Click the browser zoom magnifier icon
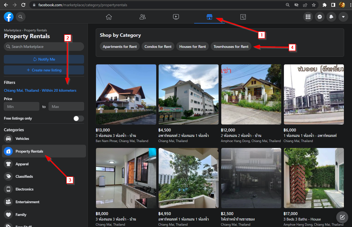The height and width of the screenshot is (227, 352). pyautogui.click(x=288, y=5)
